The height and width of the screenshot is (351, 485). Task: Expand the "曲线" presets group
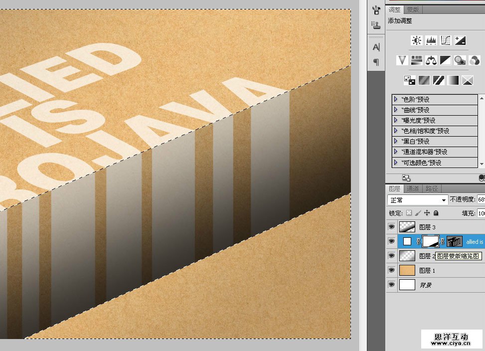coord(395,110)
